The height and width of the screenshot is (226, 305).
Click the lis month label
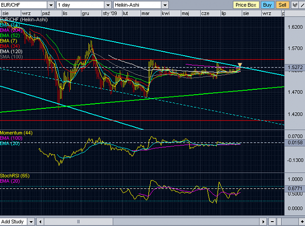pos(65,13)
